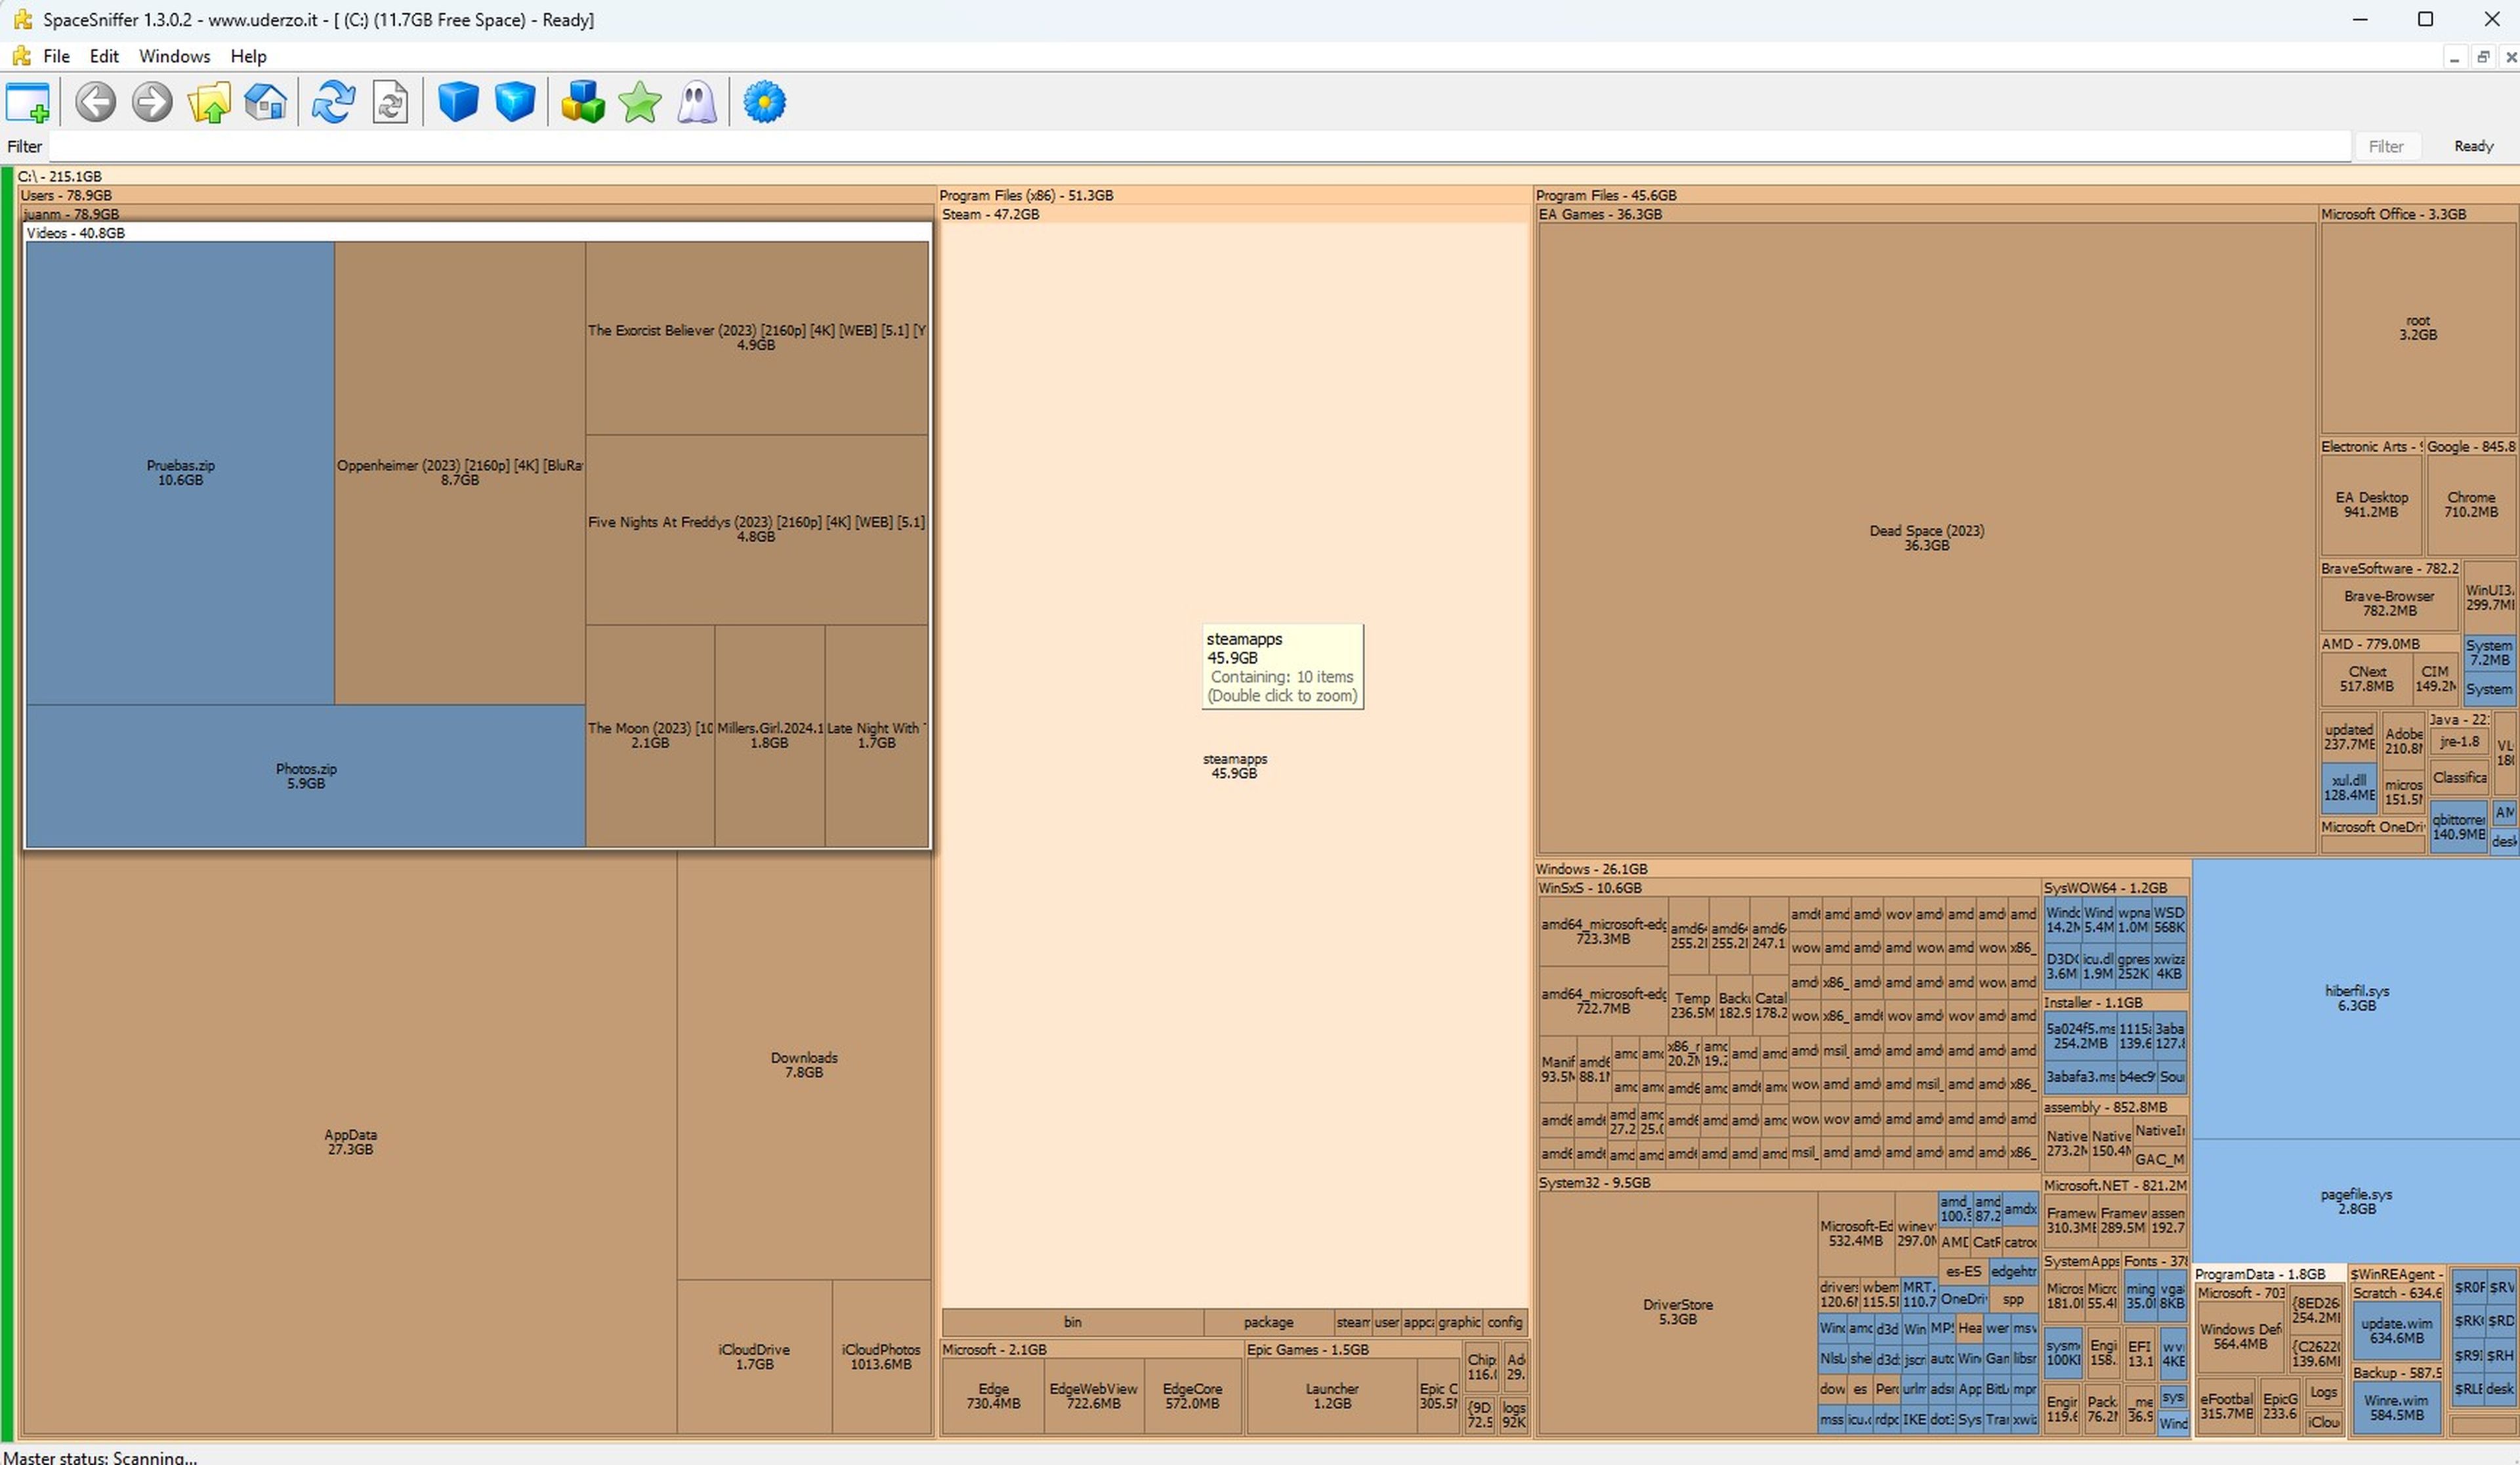Open the Help menu

tap(248, 56)
